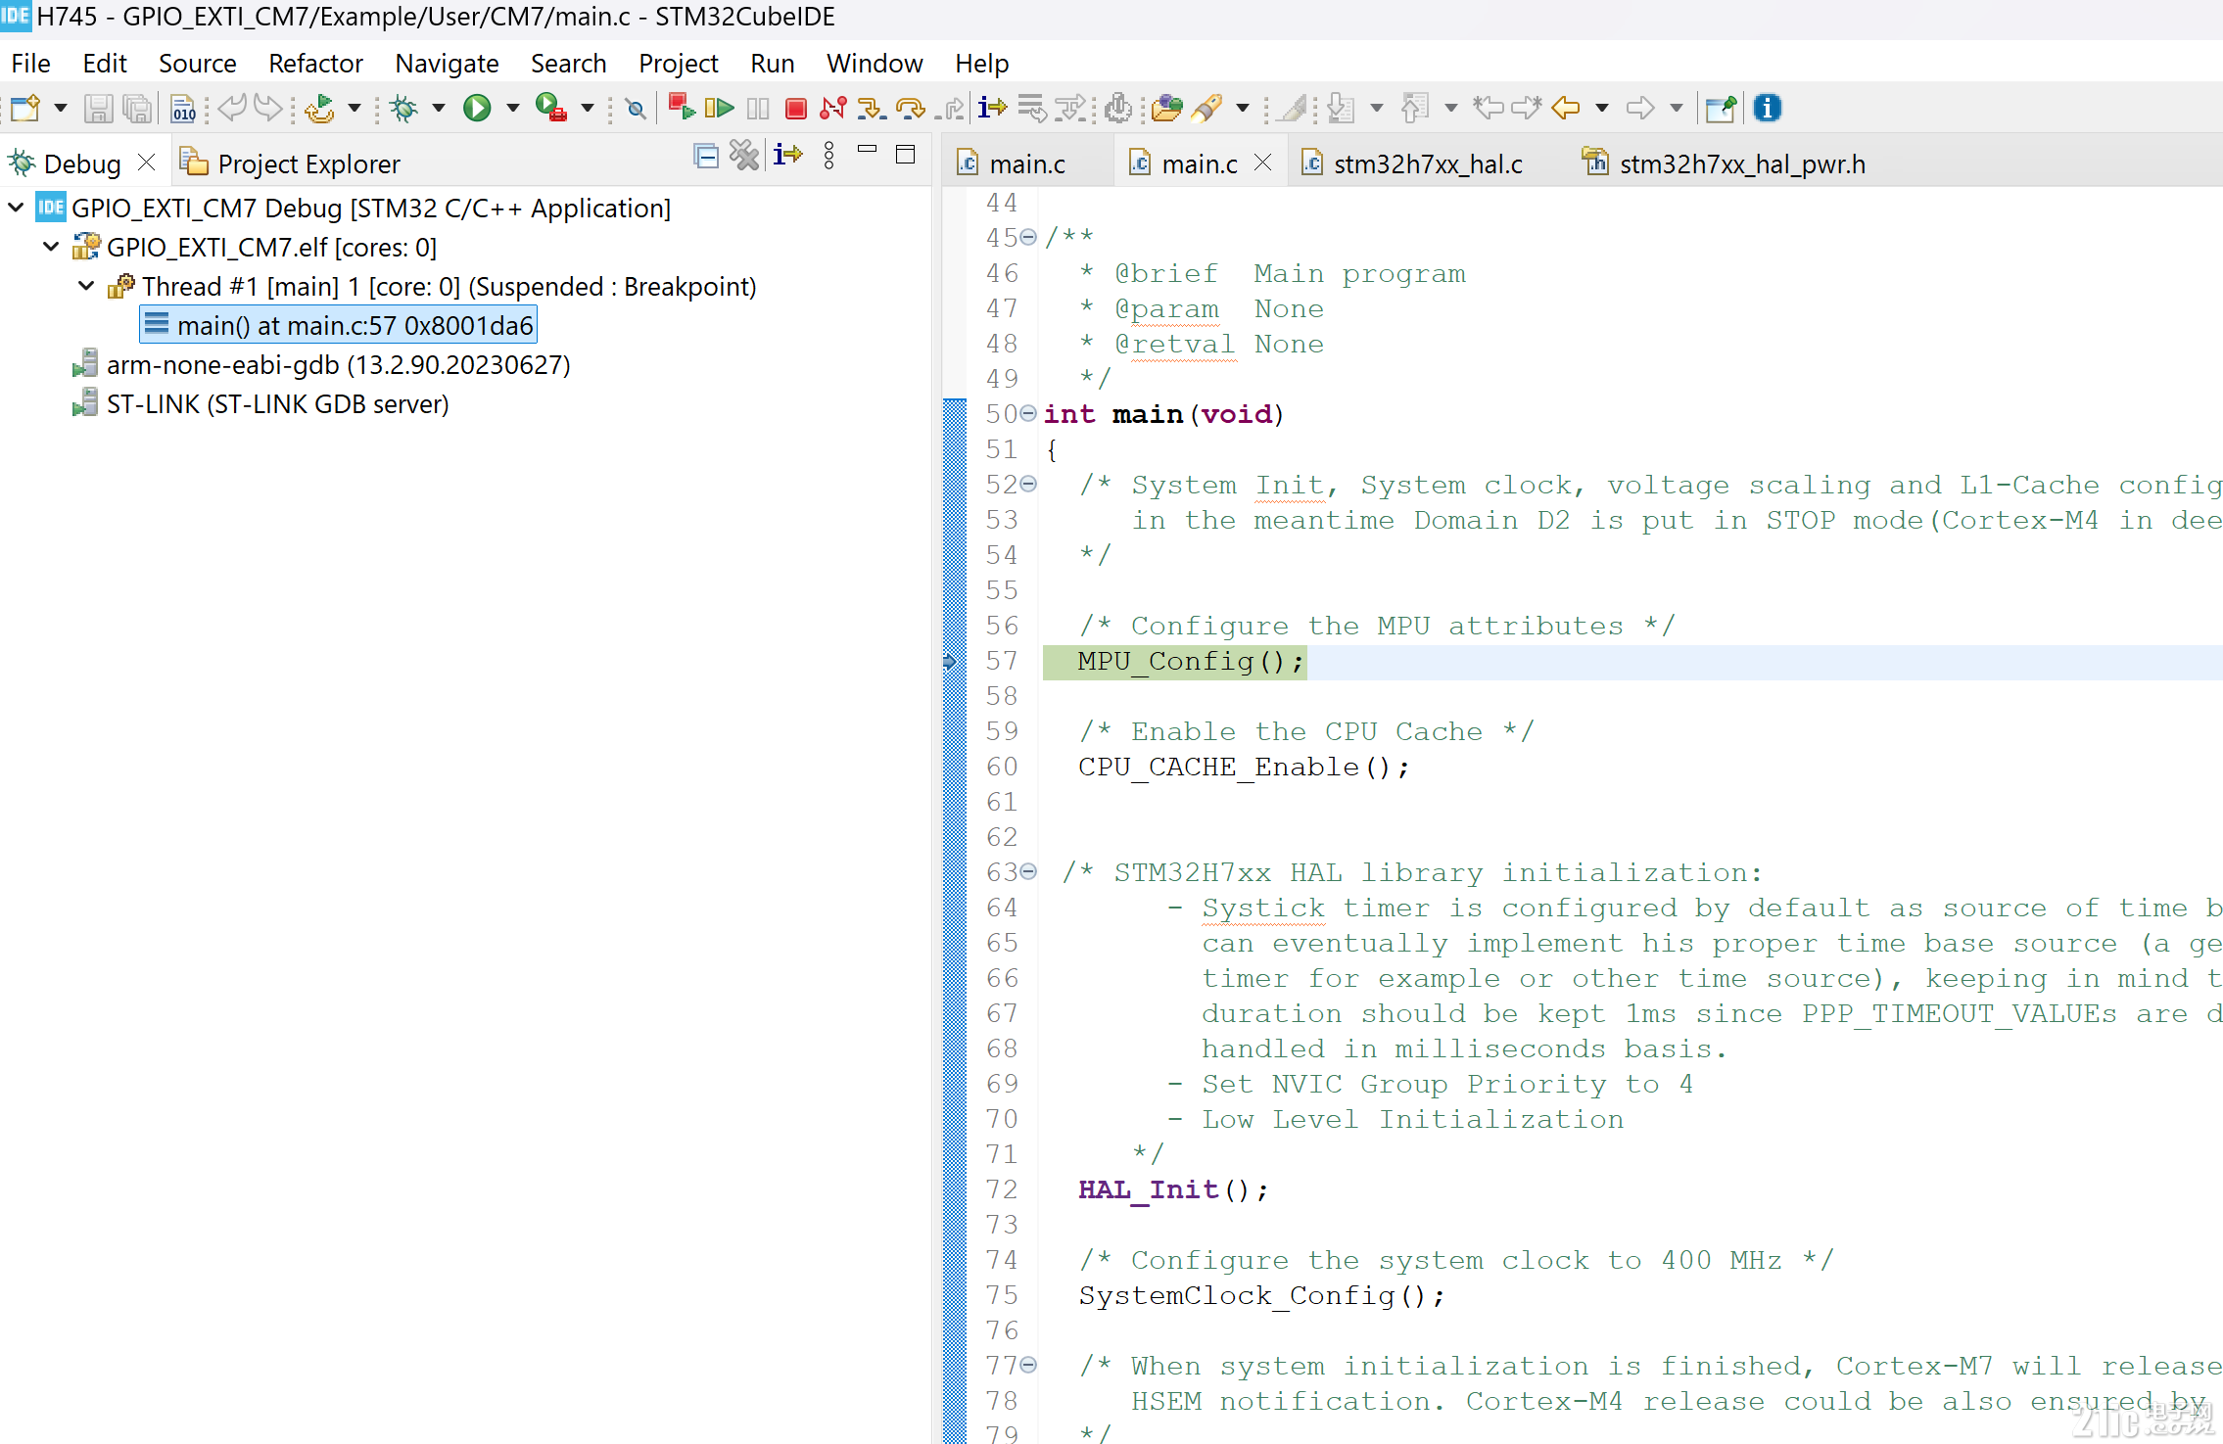Open Search flashlight dropdown arrow

[1243, 108]
